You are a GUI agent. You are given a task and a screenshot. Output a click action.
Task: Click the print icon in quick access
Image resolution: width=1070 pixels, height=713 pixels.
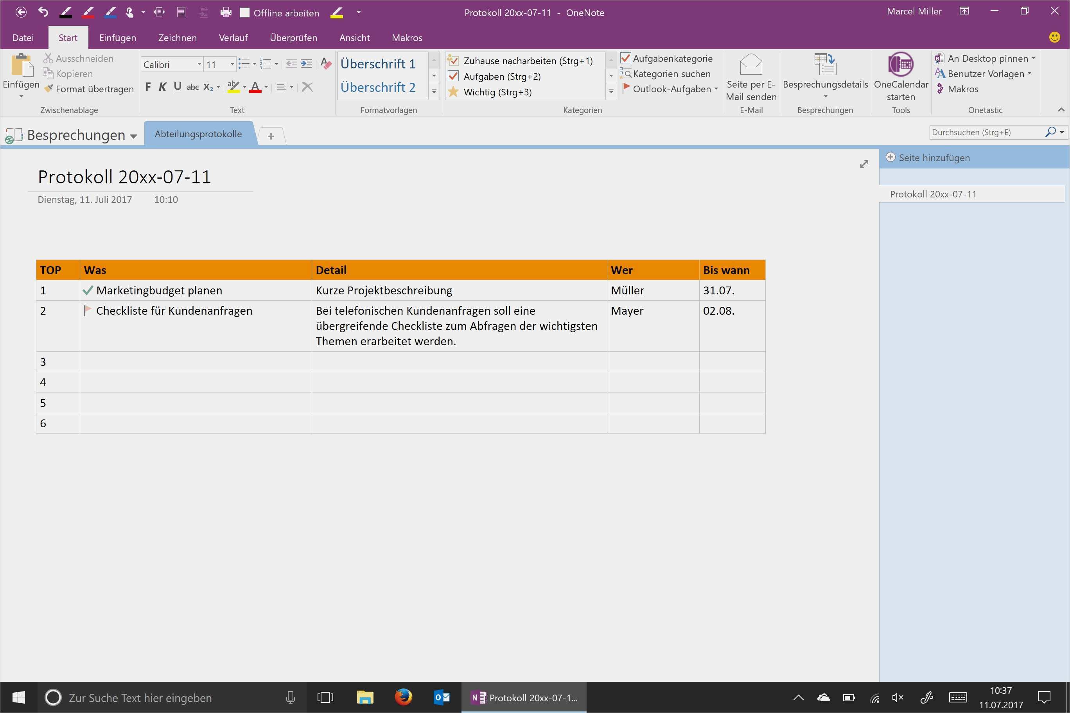[x=226, y=12]
